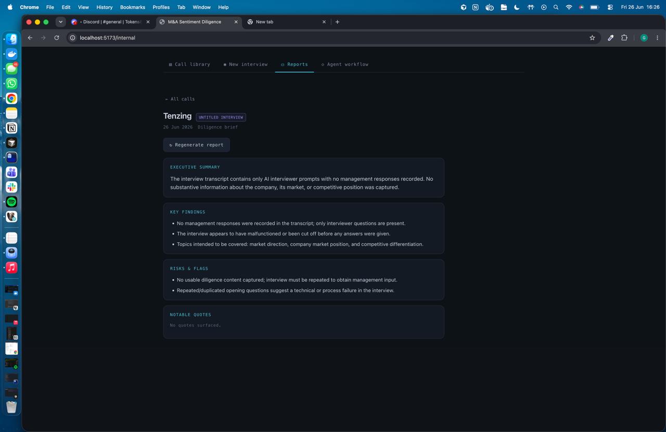This screenshot has width=666, height=432.
Task: Open Finder from the dock
Action: pyautogui.click(x=11, y=39)
